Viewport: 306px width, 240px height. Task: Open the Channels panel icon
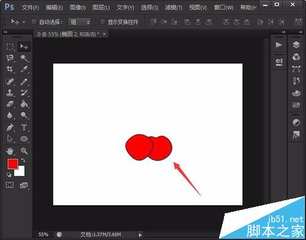point(296,57)
